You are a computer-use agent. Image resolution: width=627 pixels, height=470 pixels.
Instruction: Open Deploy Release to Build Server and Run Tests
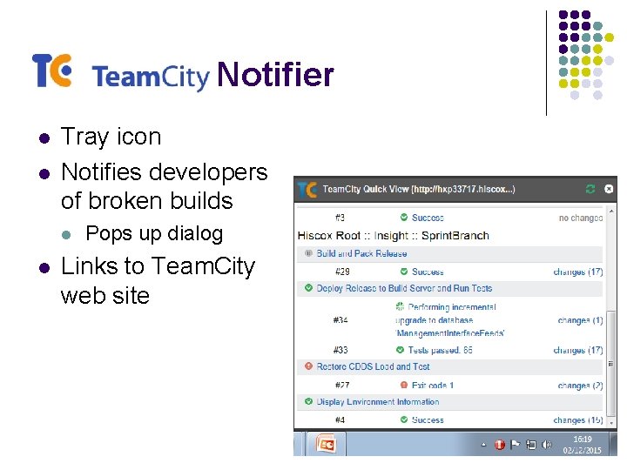point(404,288)
